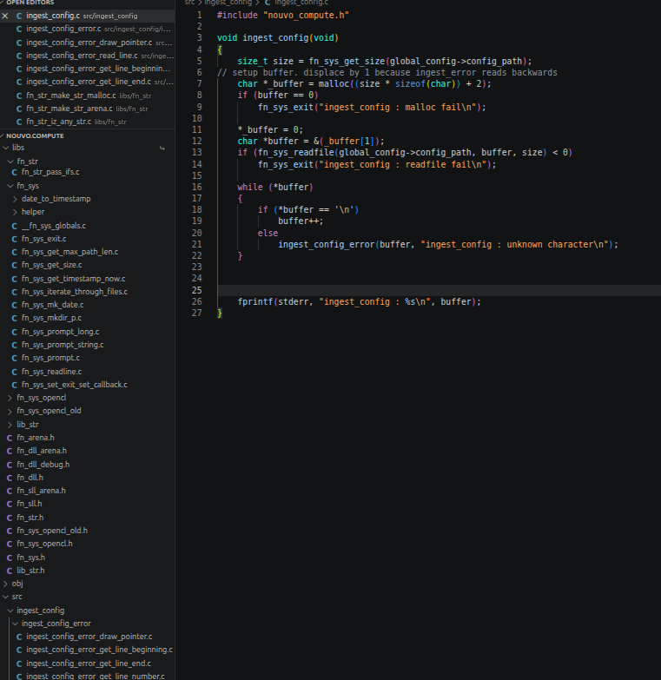Open fn_sys_iterate_through_files.c file
The width and height of the screenshot is (661, 680).
tap(75, 292)
